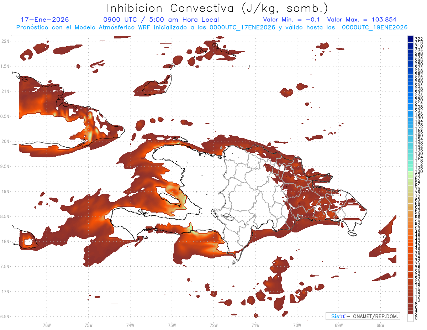Click the longitude label '73W'
The width and height of the screenshot is (427, 330).
point(172,325)
